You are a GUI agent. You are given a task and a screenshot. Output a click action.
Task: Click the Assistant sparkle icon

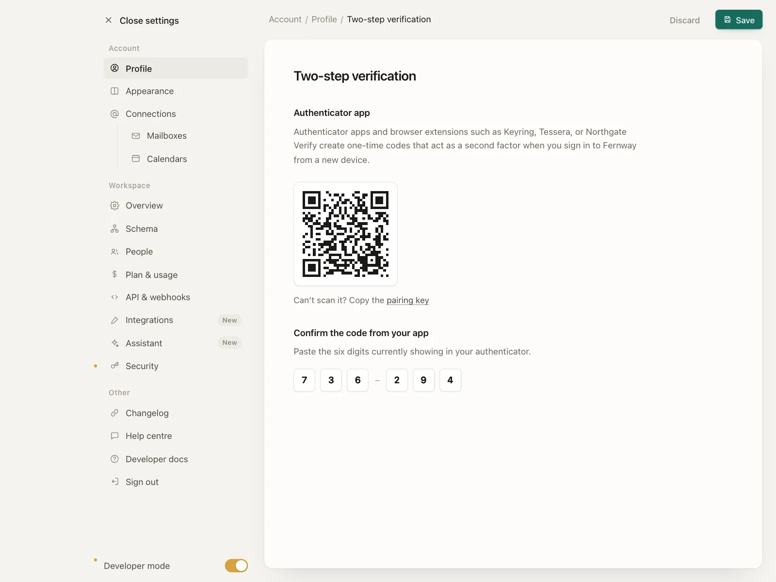point(114,343)
